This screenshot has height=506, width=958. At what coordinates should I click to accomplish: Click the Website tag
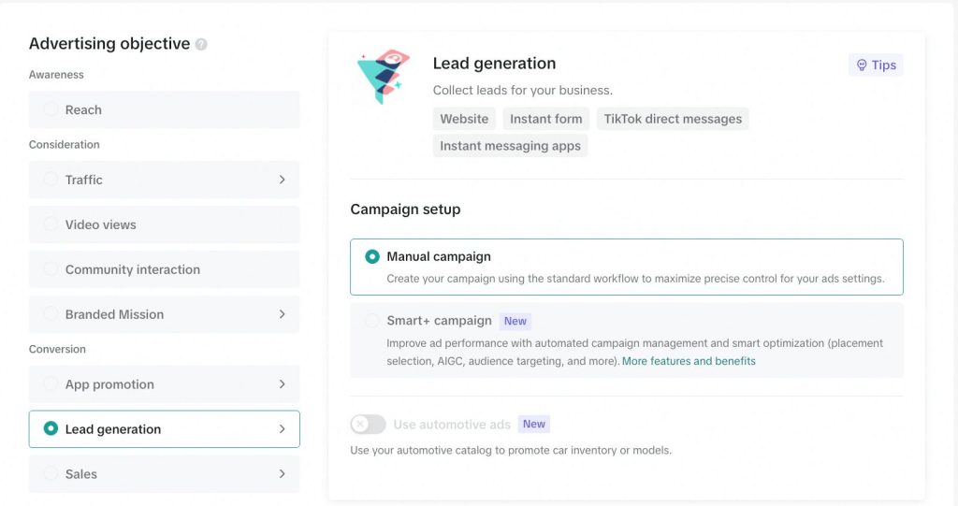pyautogui.click(x=464, y=119)
